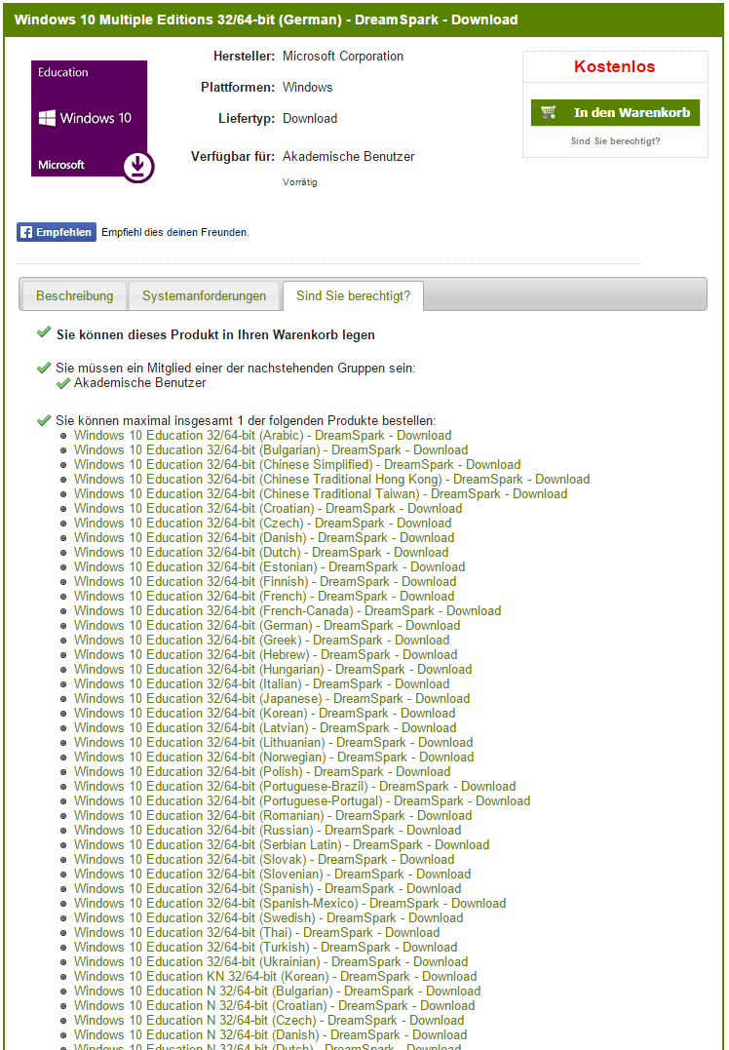Screen dimensions: 729x1050
Task: Open Windows 10 Education 32/64-bit (Danish) link
Action: [x=264, y=538]
